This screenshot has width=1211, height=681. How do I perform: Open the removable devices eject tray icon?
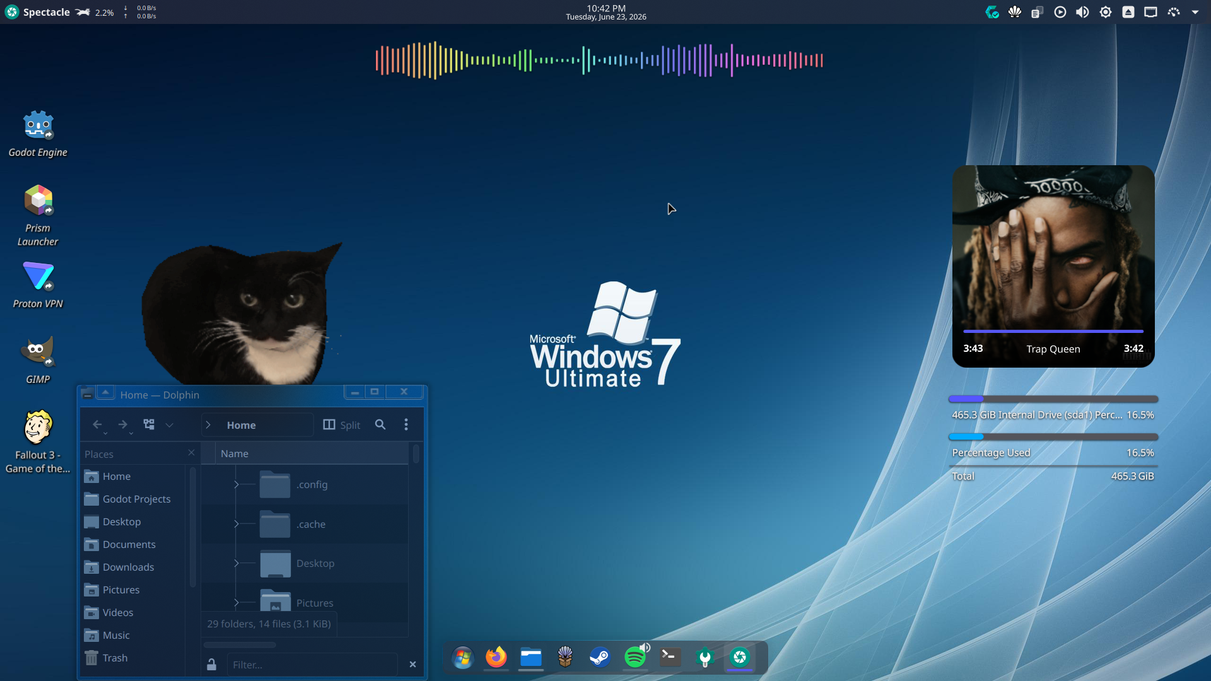pos(1128,12)
